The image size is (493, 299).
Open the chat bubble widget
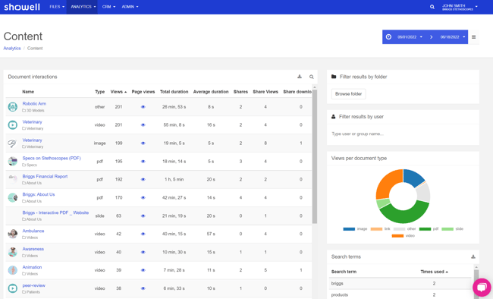[482, 288]
